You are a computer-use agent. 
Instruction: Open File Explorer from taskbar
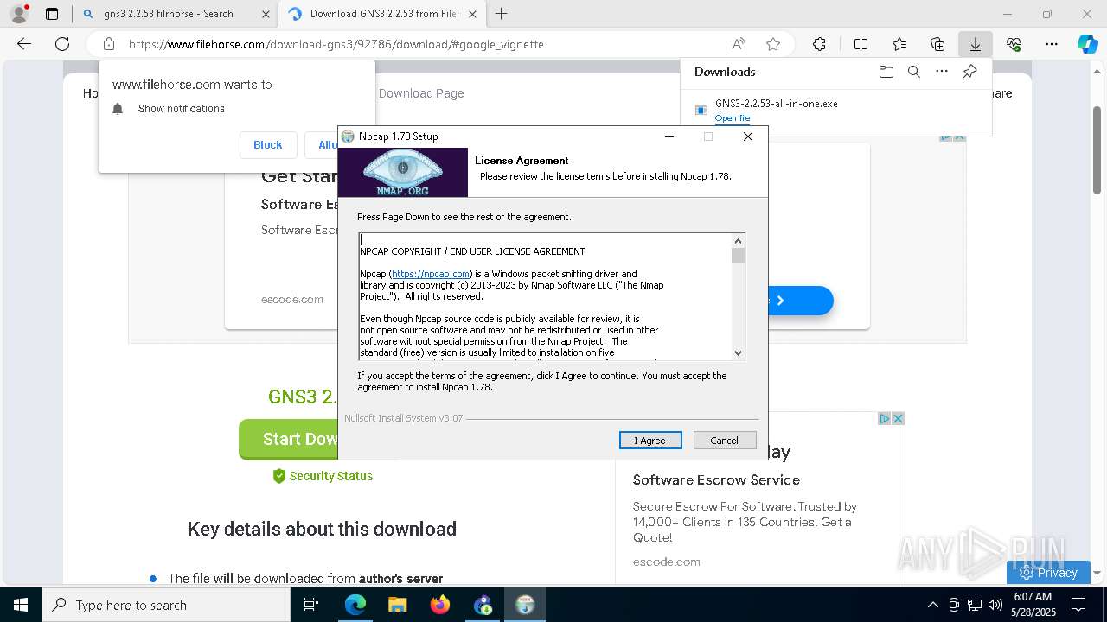397,605
